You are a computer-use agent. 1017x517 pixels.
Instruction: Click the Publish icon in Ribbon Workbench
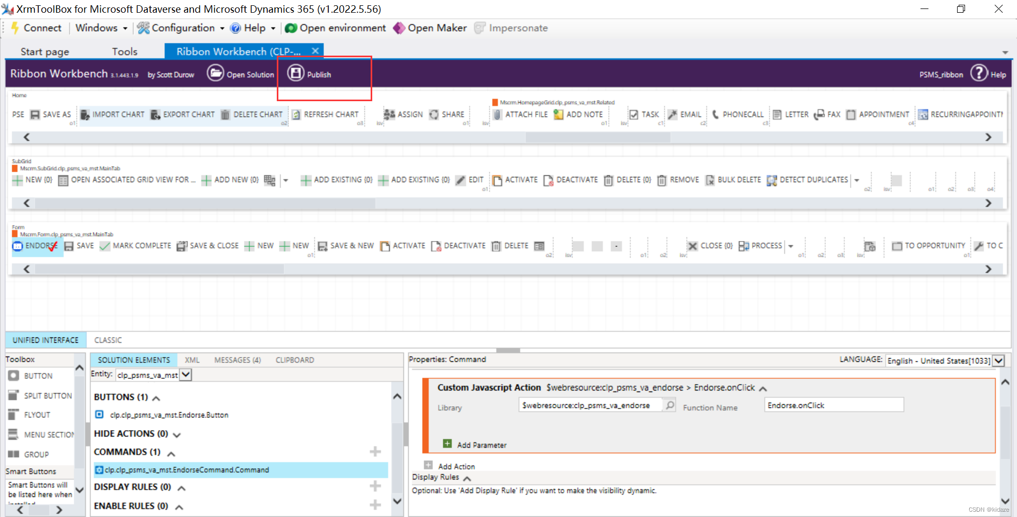click(x=295, y=74)
